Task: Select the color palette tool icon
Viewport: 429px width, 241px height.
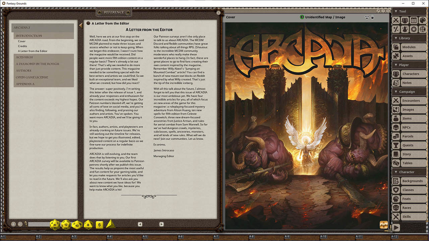Action: (422, 20)
